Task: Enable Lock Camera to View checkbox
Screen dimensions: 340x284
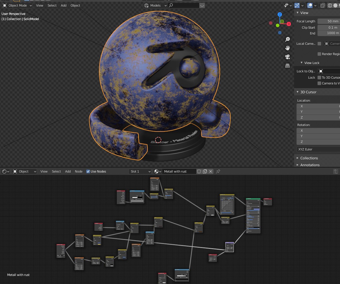Action: point(319,83)
